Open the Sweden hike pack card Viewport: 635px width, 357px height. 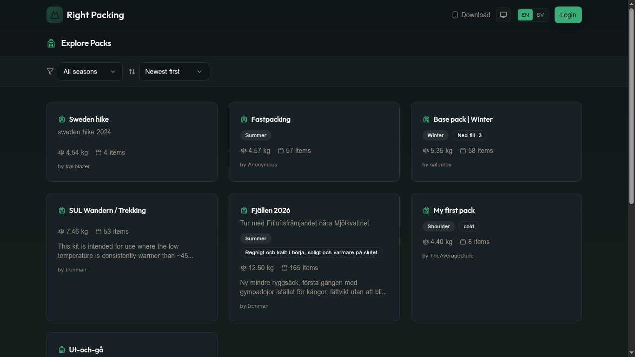click(132, 142)
